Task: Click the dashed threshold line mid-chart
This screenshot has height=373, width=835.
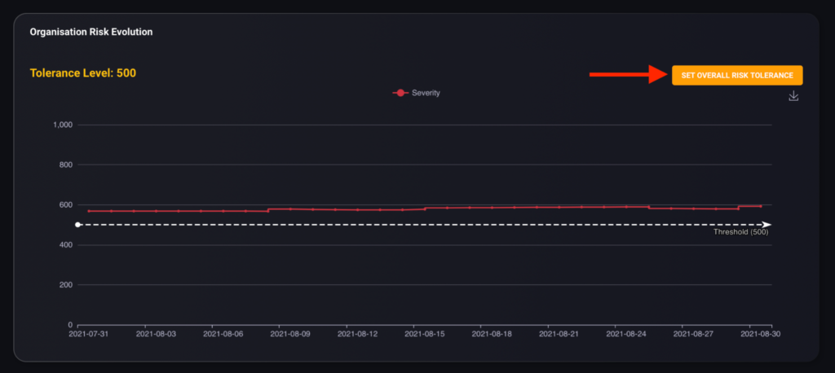Action: coord(424,225)
